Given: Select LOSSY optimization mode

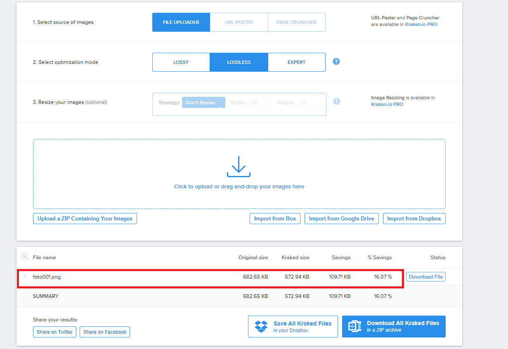Looking at the screenshot, I should pyautogui.click(x=181, y=62).
